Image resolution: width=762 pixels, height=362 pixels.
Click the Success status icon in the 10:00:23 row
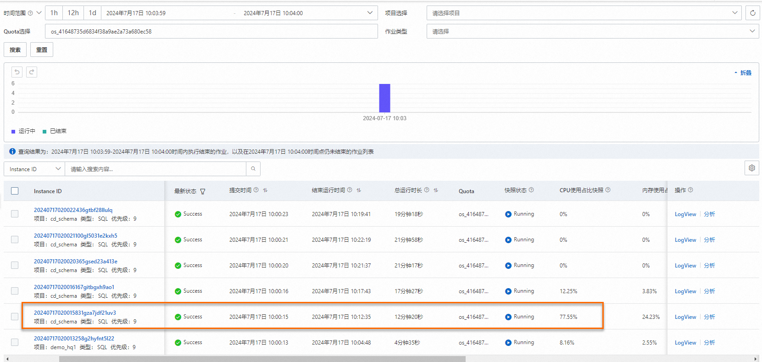click(x=178, y=214)
